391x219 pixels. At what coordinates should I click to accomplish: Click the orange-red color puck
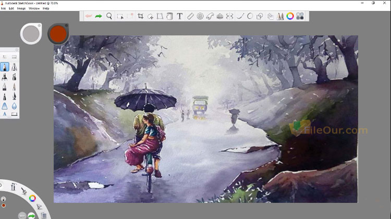point(58,34)
